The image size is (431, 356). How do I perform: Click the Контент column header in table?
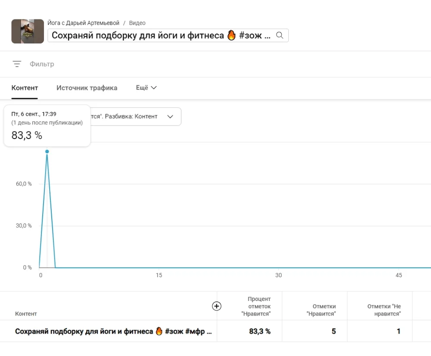26,314
